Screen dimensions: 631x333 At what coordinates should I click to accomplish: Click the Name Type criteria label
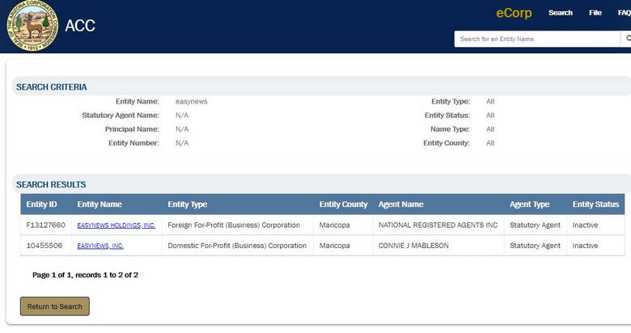(x=450, y=129)
